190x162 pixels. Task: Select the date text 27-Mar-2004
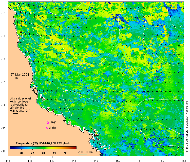tap(20, 75)
